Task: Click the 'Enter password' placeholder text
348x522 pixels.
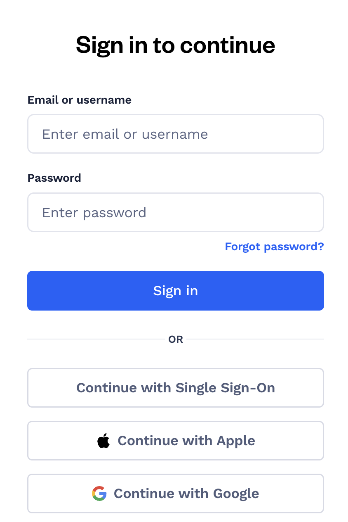Action: (94, 213)
